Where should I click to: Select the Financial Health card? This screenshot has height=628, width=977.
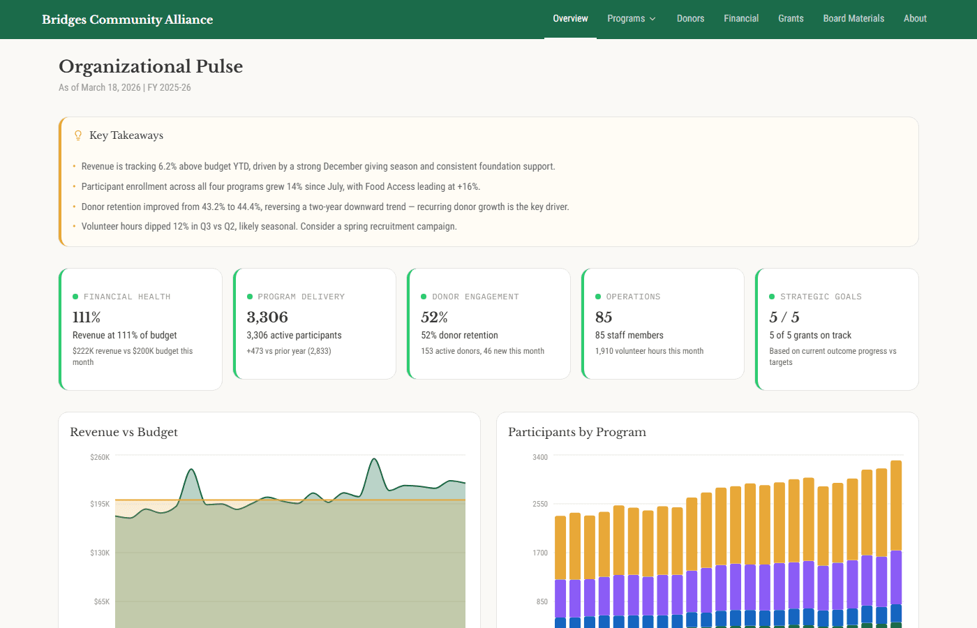tap(140, 329)
